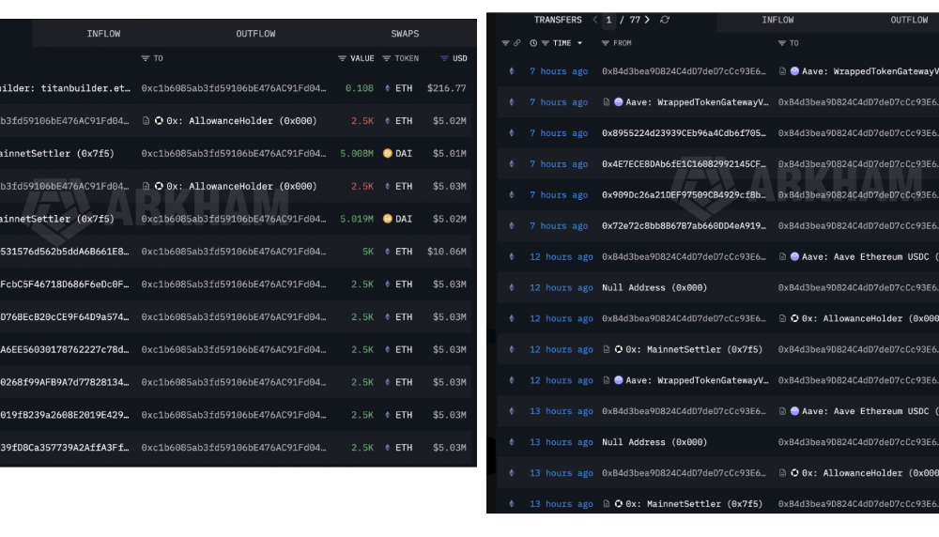
Task: Click Ethereum chain icon of 0x8955224d row
Action: point(512,133)
